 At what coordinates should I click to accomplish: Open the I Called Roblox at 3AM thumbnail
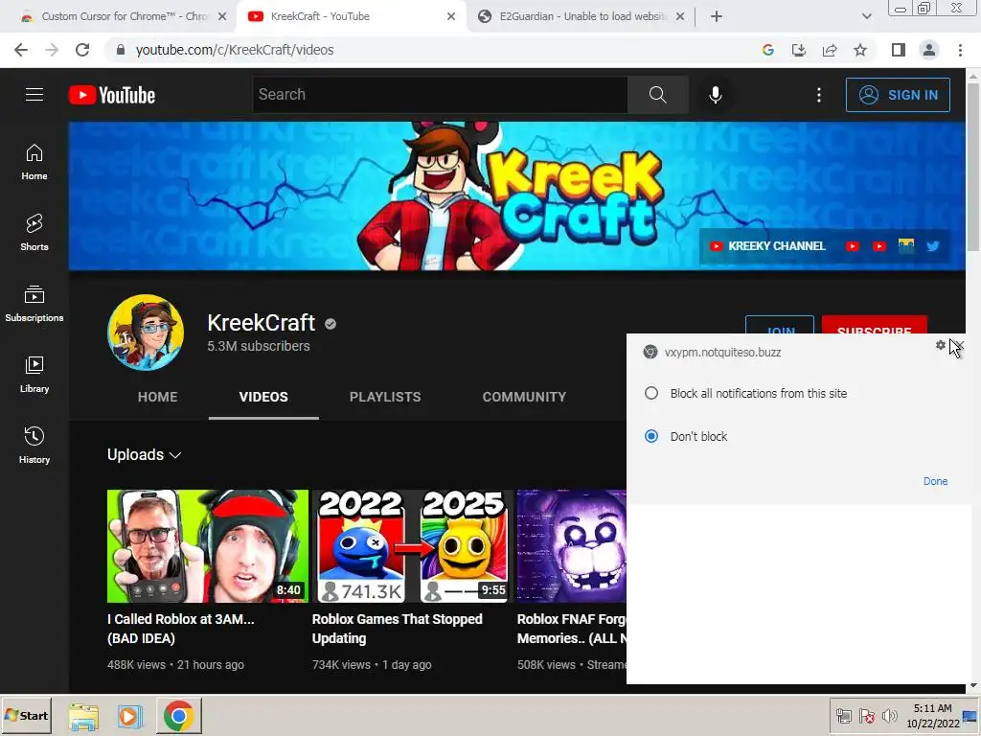208,545
